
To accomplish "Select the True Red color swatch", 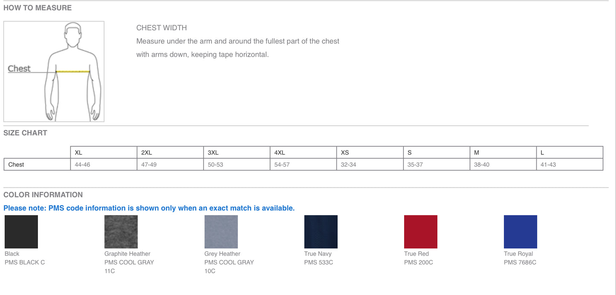I will pos(420,231).
